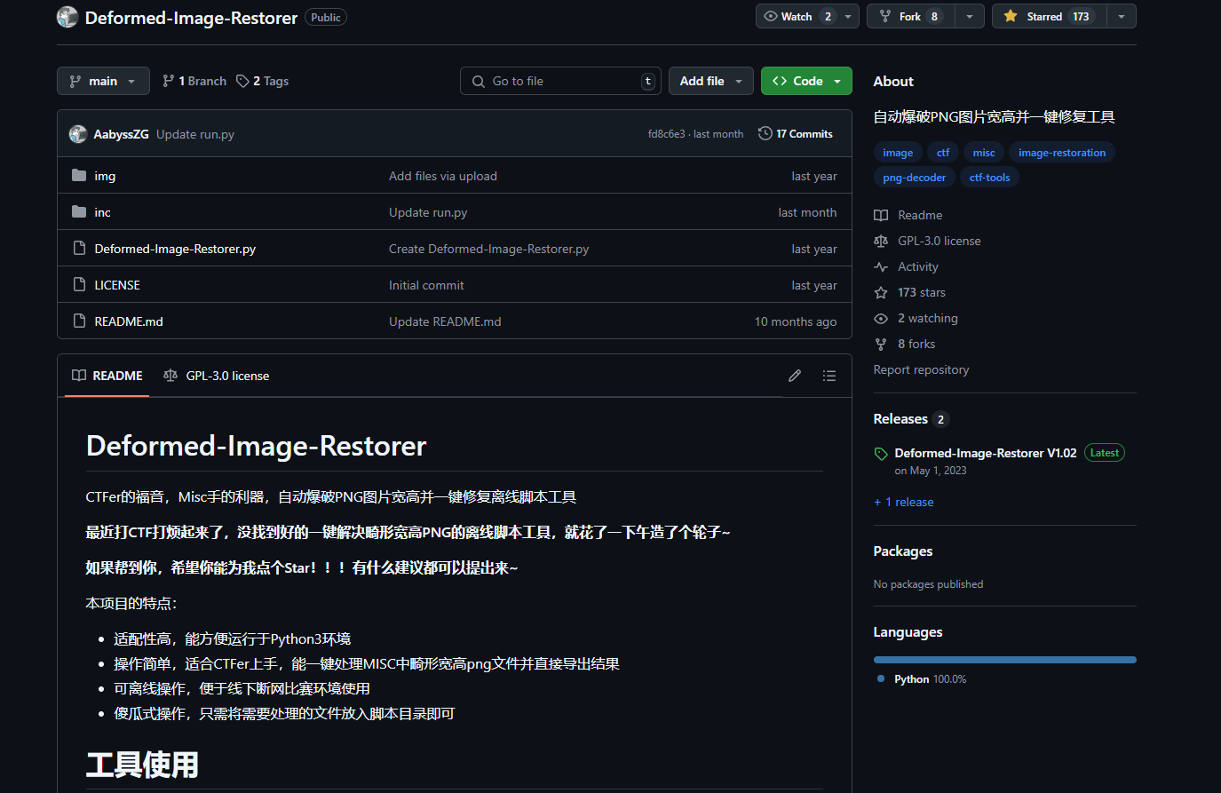This screenshot has width=1221, height=793.
Task: Open the img folder
Action: click(105, 176)
